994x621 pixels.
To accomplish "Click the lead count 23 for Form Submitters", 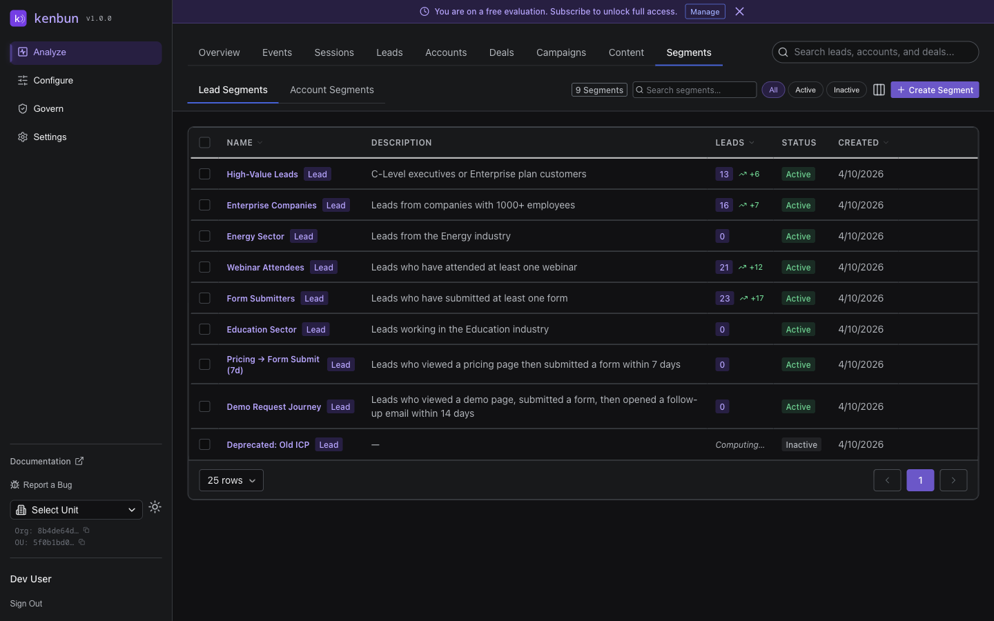I will pos(724,299).
